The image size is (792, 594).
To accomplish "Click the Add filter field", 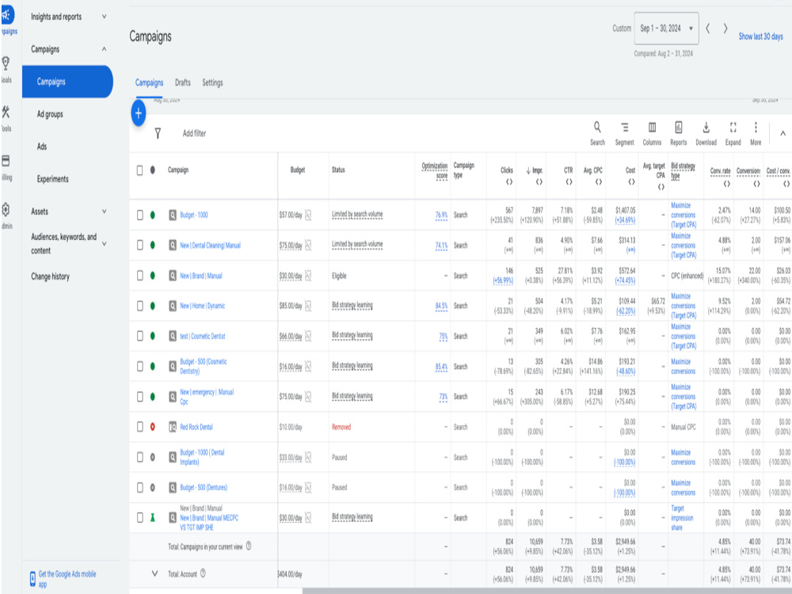I will click(x=195, y=133).
